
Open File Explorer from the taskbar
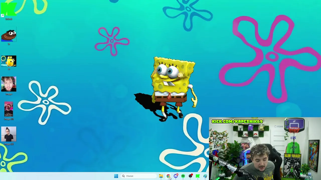[161, 176]
